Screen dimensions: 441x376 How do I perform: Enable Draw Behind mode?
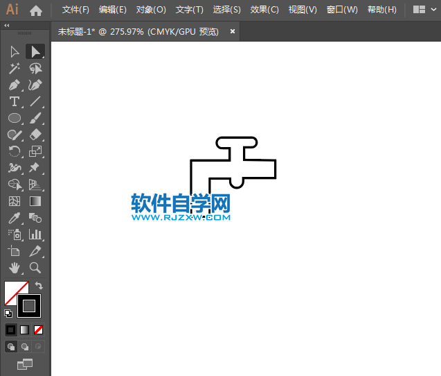coord(25,347)
